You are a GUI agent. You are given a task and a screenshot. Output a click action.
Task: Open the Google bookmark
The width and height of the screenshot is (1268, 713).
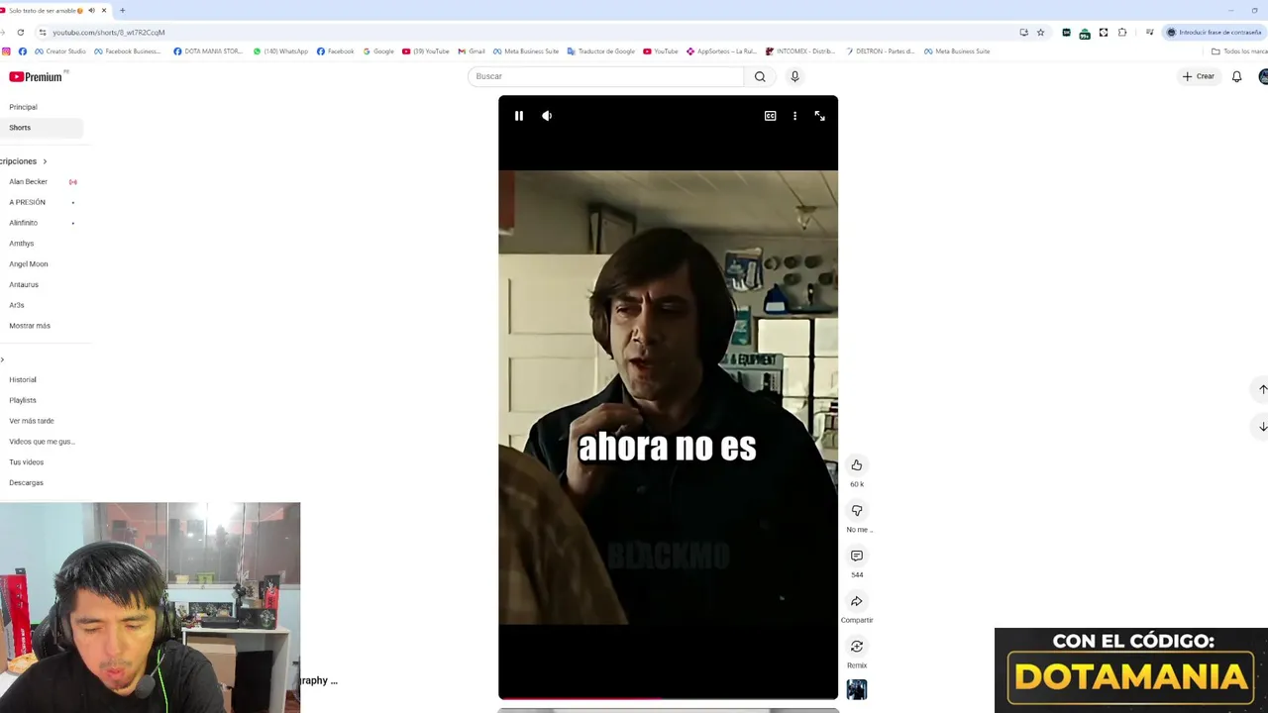coord(378,51)
